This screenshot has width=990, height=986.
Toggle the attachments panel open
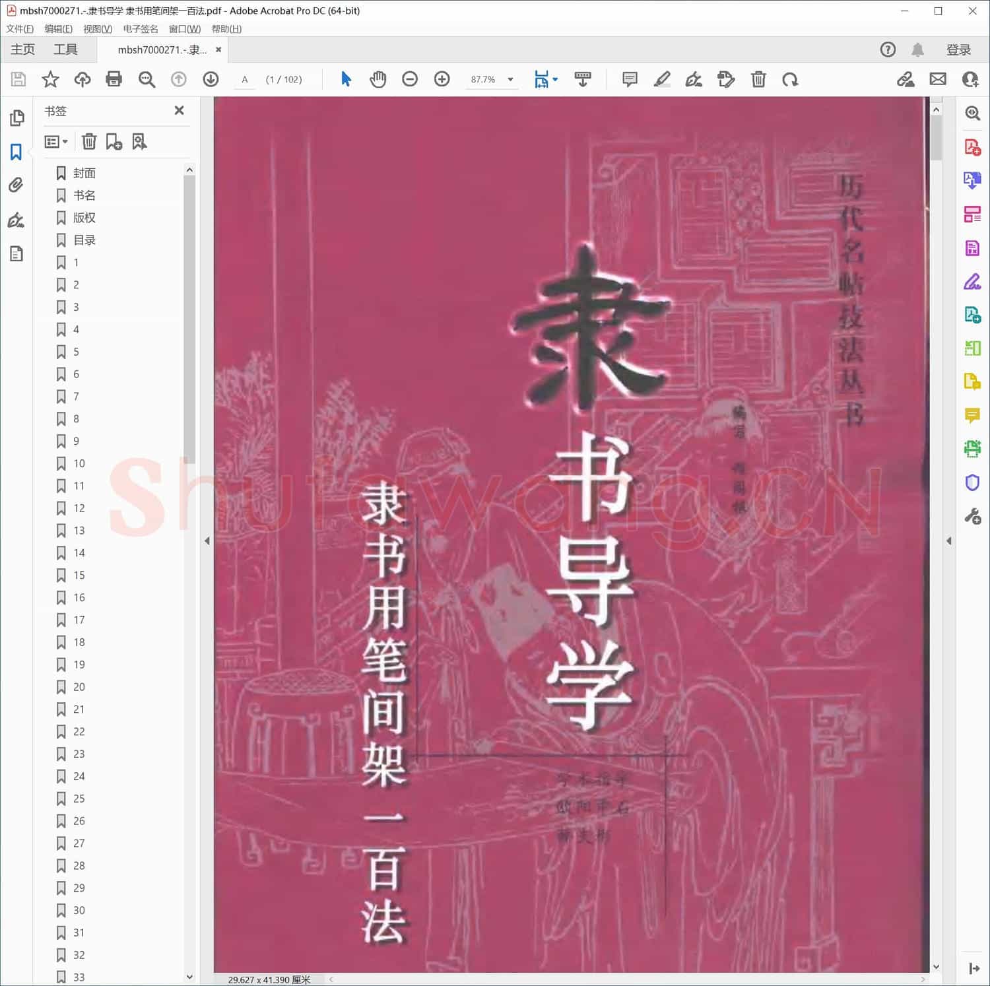coord(16,185)
